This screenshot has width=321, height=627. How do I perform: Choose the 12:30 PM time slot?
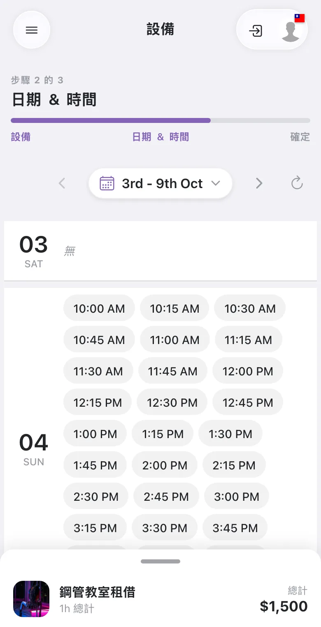[172, 403]
